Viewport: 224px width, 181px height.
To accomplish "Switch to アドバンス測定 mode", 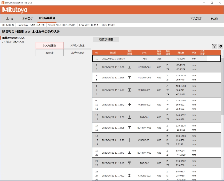I will coord(77,45).
